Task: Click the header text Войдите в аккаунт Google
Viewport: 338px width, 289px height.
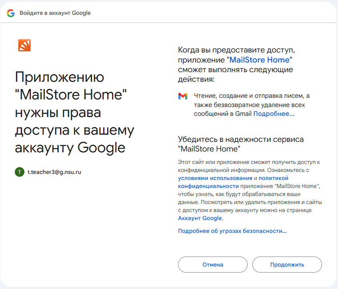Action: [55, 13]
